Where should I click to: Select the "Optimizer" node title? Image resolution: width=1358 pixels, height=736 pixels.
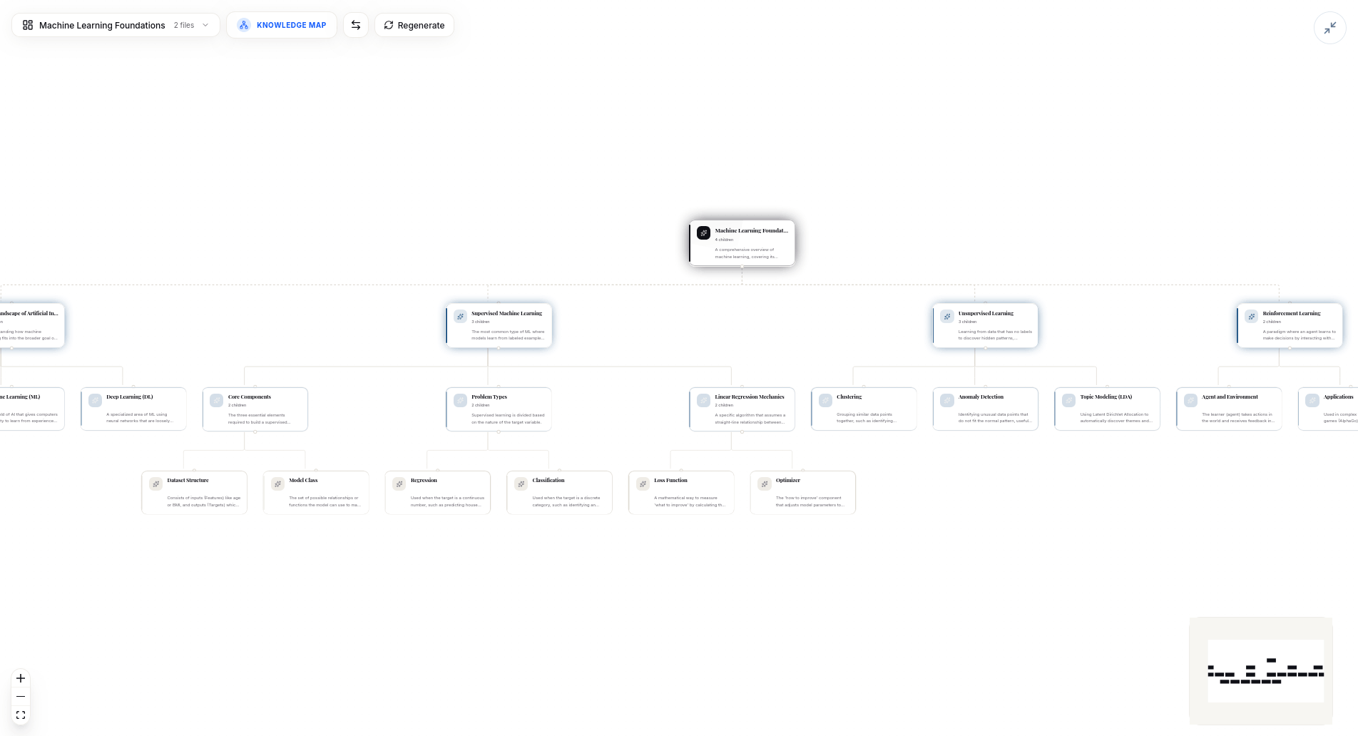(788, 480)
